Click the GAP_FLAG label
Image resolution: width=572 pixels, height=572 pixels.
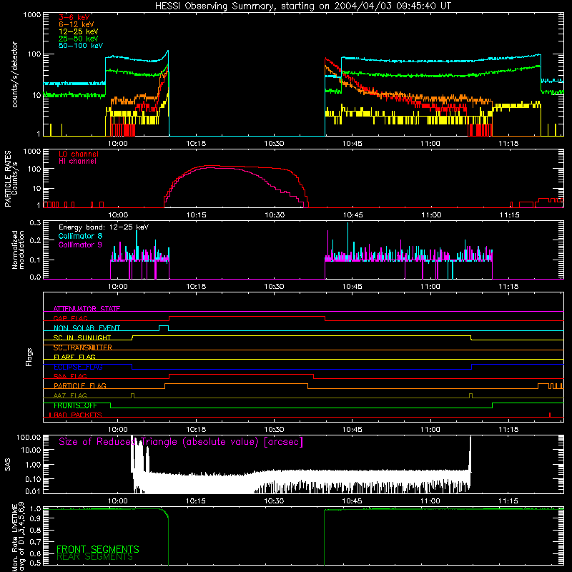point(70,318)
